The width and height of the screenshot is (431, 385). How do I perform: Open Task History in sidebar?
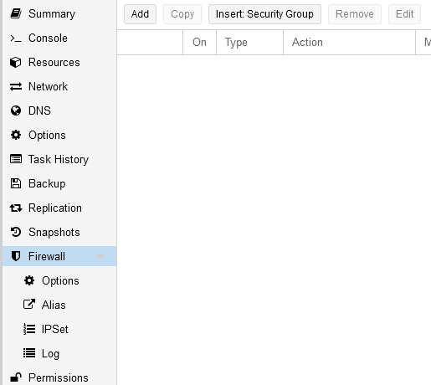[59, 159]
